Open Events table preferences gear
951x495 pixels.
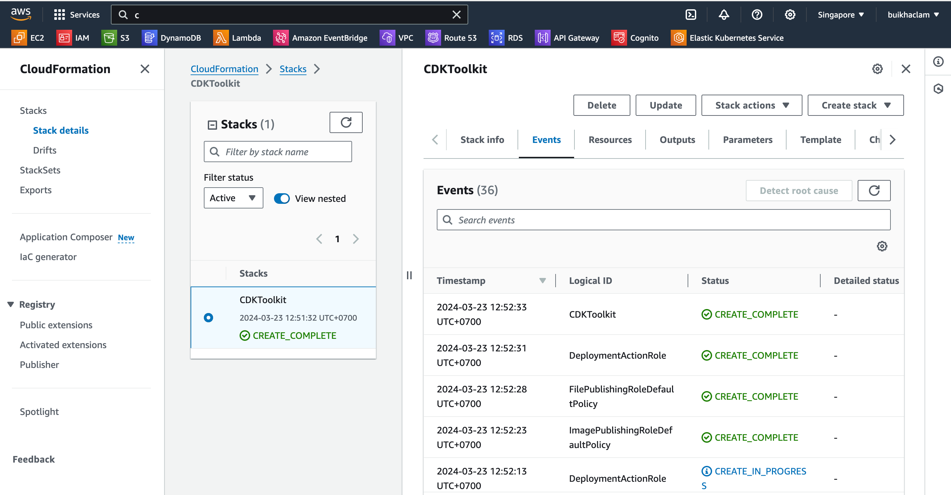click(x=882, y=246)
